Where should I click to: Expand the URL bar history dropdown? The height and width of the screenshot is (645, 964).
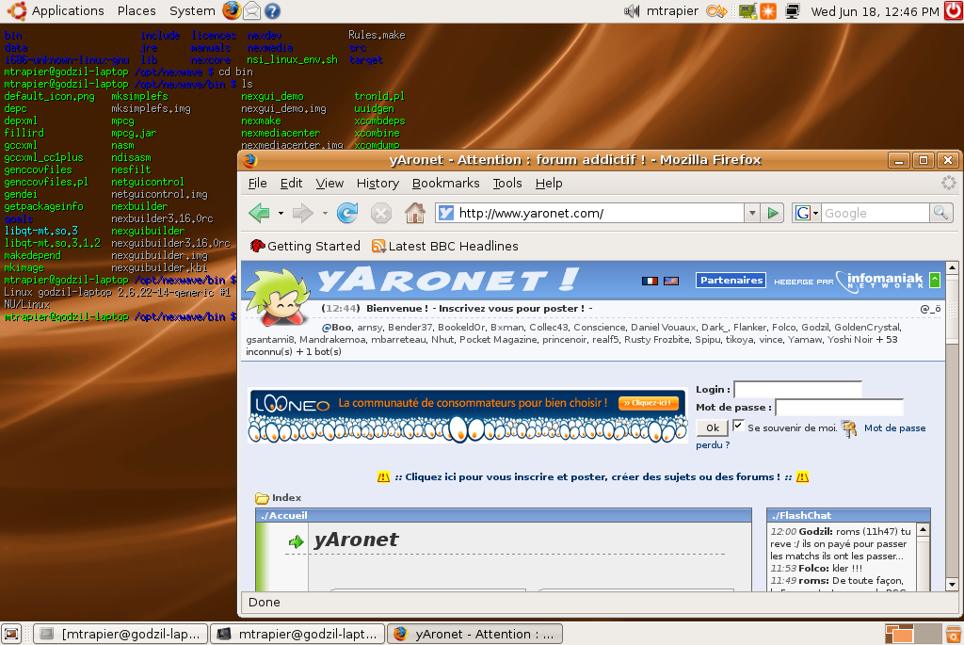tap(752, 214)
